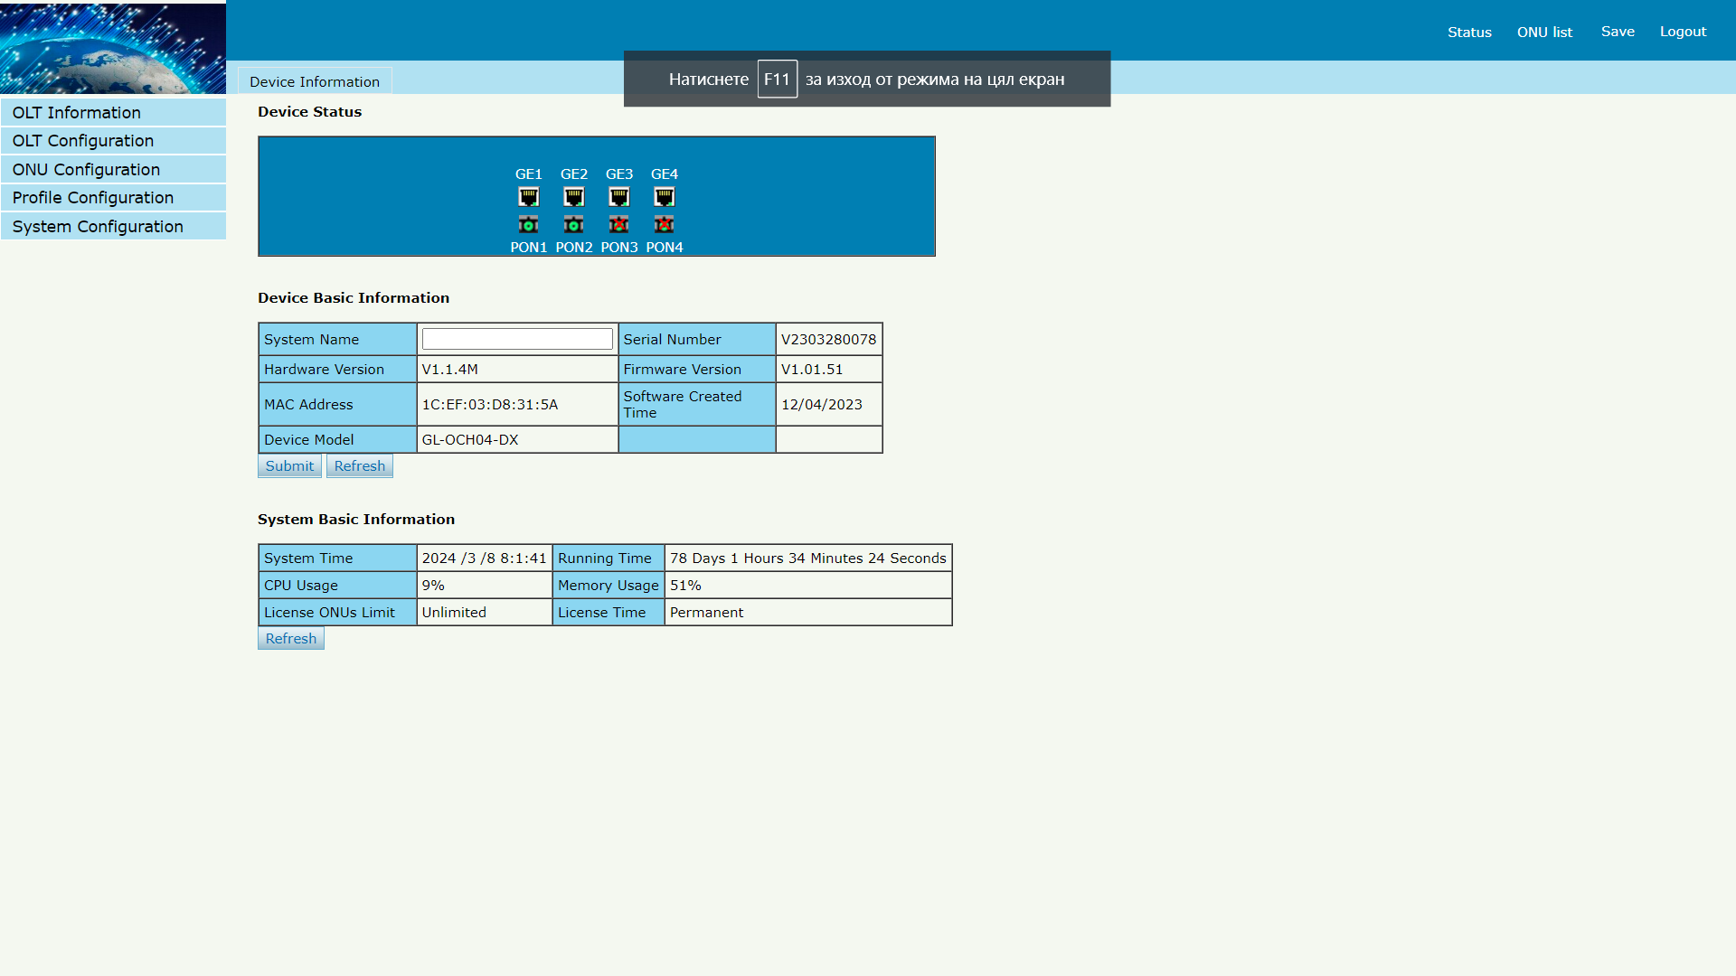Click into the System Name input field
This screenshot has height=976, width=1736.
click(517, 339)
